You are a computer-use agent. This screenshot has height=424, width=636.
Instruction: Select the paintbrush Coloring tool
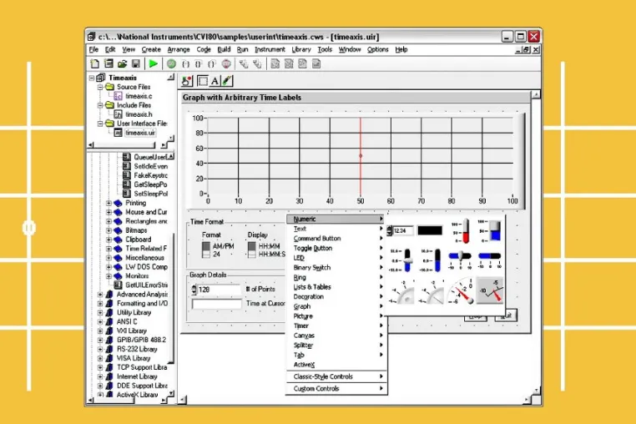pos(227,81)
